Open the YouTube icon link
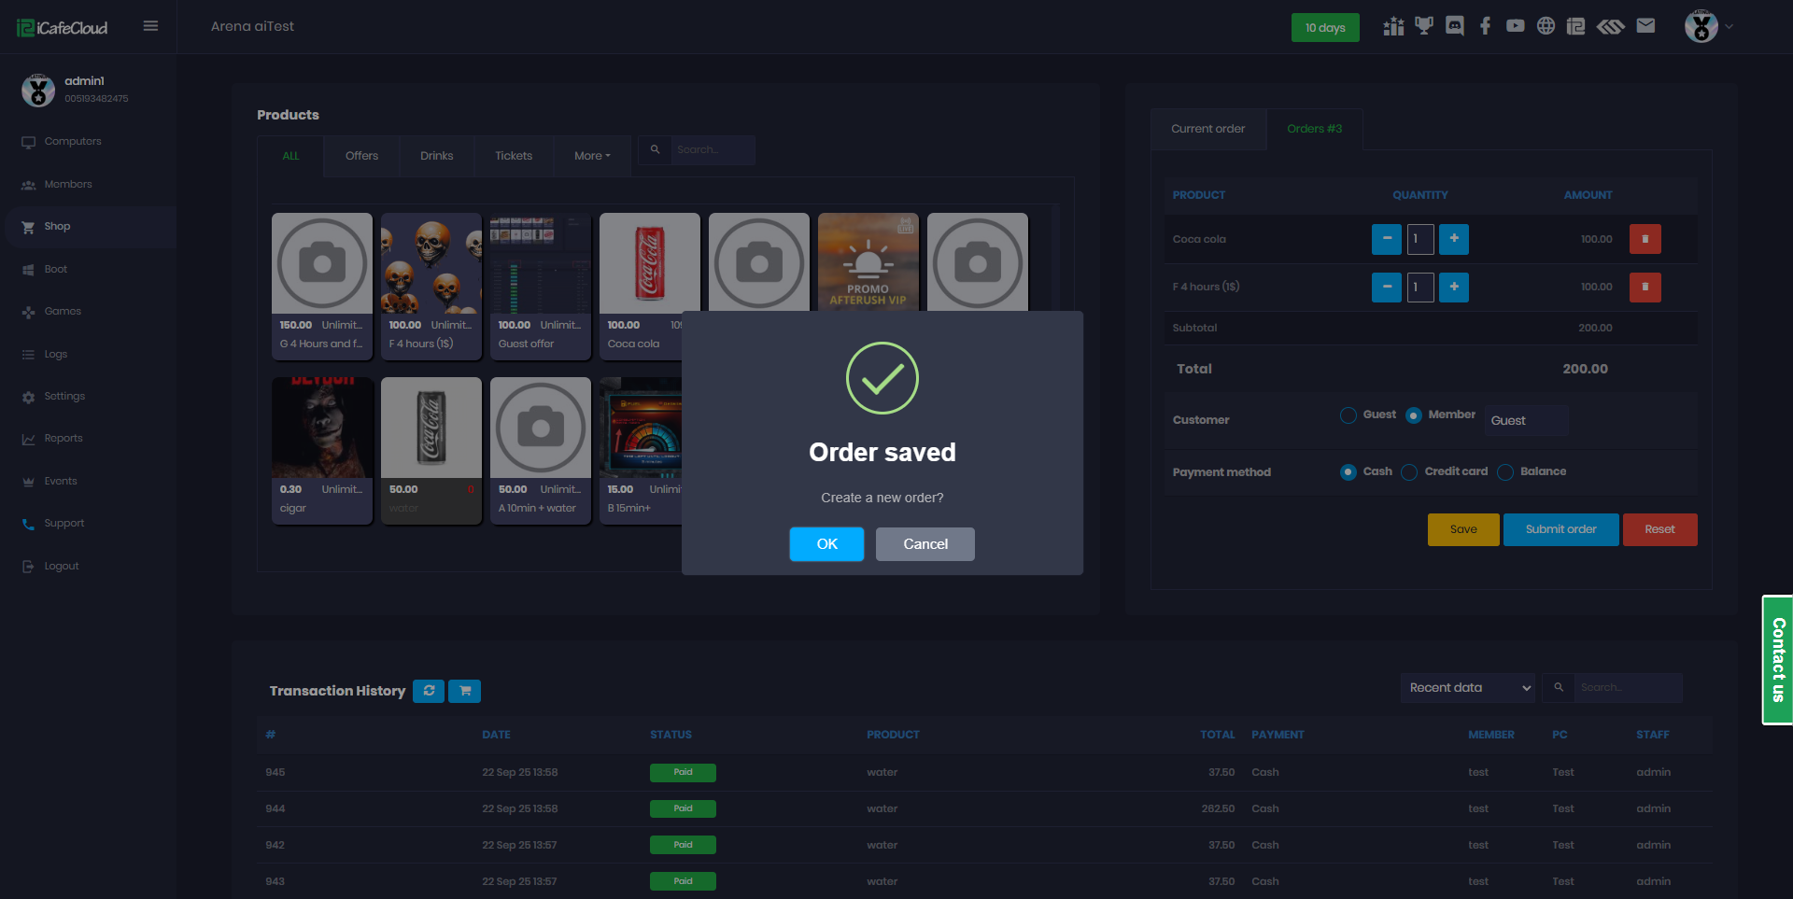The image size is (1793, 899). pos(1515,26)
